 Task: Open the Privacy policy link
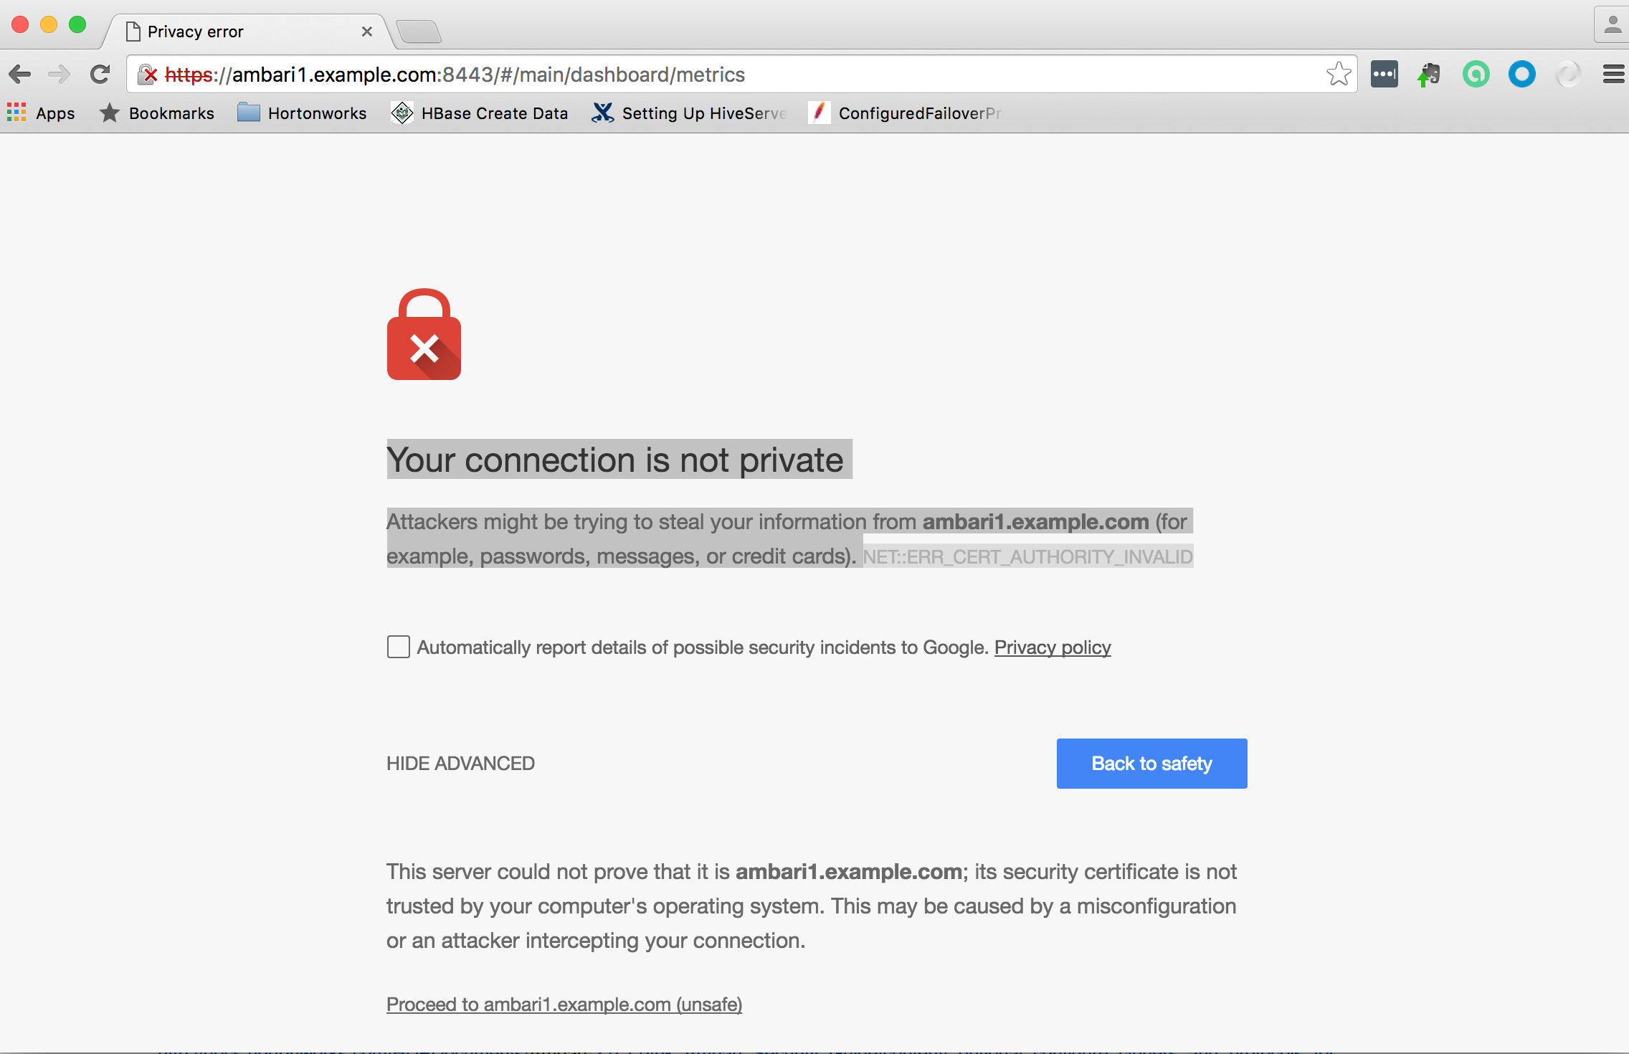click(x=1052, y=647)
